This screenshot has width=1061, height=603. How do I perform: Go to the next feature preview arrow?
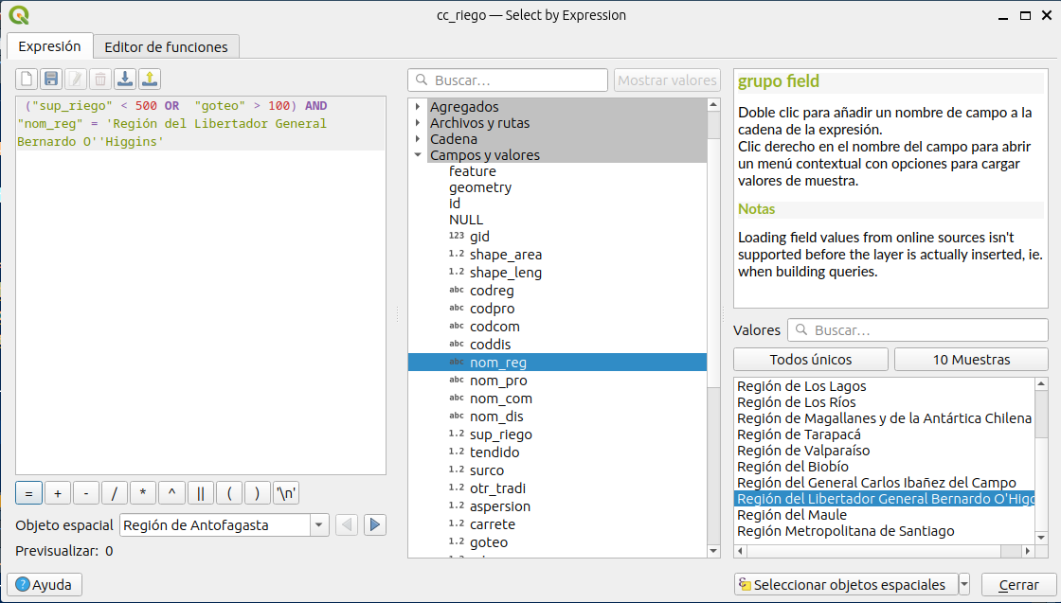[375, 524]
